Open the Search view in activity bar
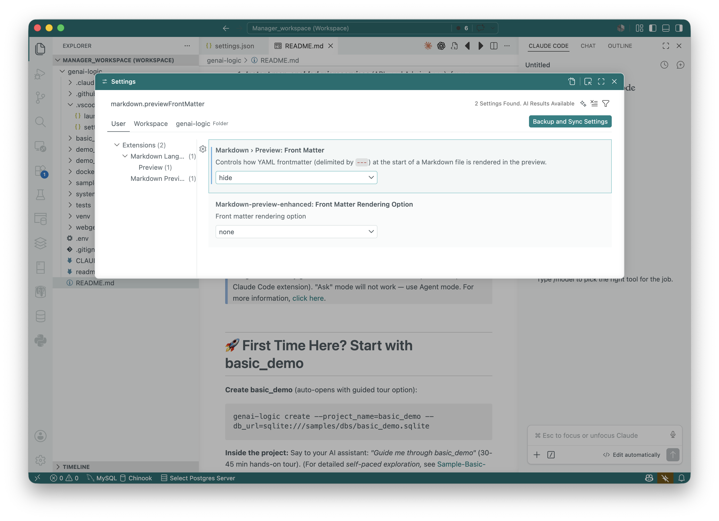Viewport: 719px width, 521px height. pos(40,122)
